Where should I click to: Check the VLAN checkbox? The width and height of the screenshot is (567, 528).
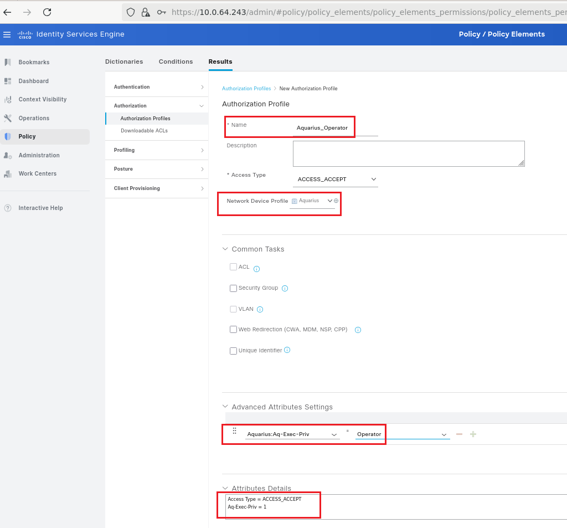233,309
